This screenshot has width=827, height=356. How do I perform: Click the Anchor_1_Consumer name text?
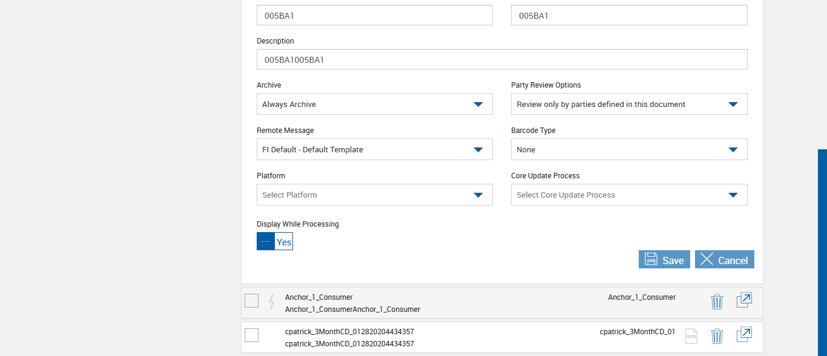[x=319, y=297]
